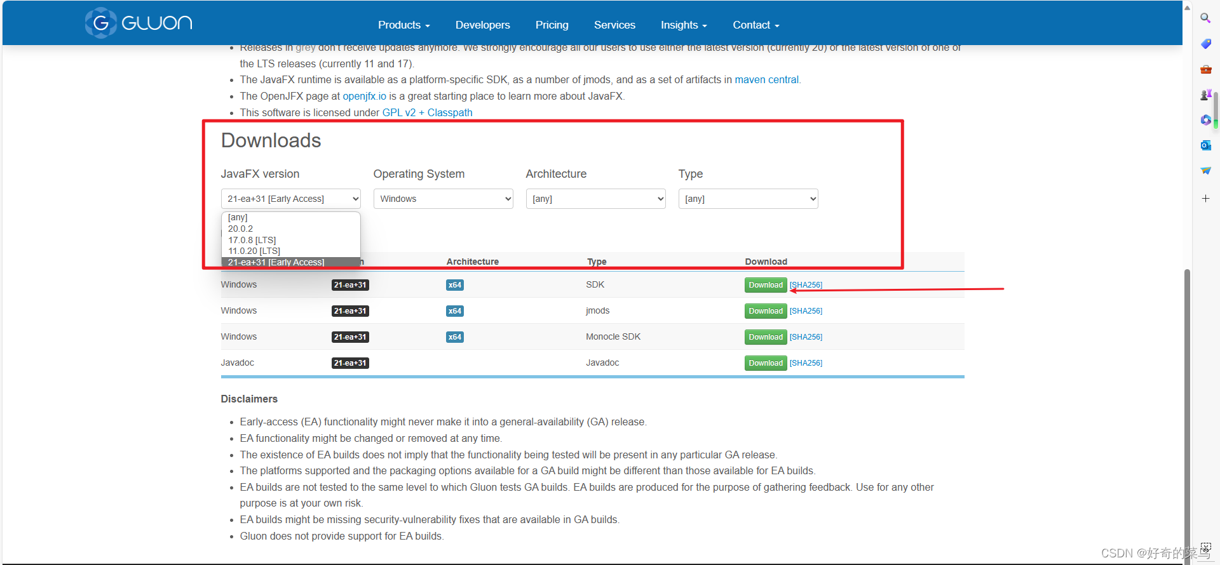Click the x64 badge in the Monocle SDK row
Screen dimensions: 1220x565
(x=455, y=337)
